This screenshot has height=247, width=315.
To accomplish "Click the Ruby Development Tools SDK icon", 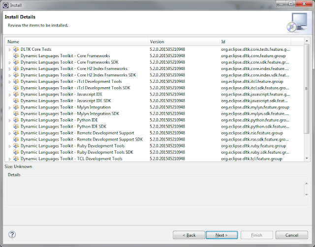I will tap(16, 152).
